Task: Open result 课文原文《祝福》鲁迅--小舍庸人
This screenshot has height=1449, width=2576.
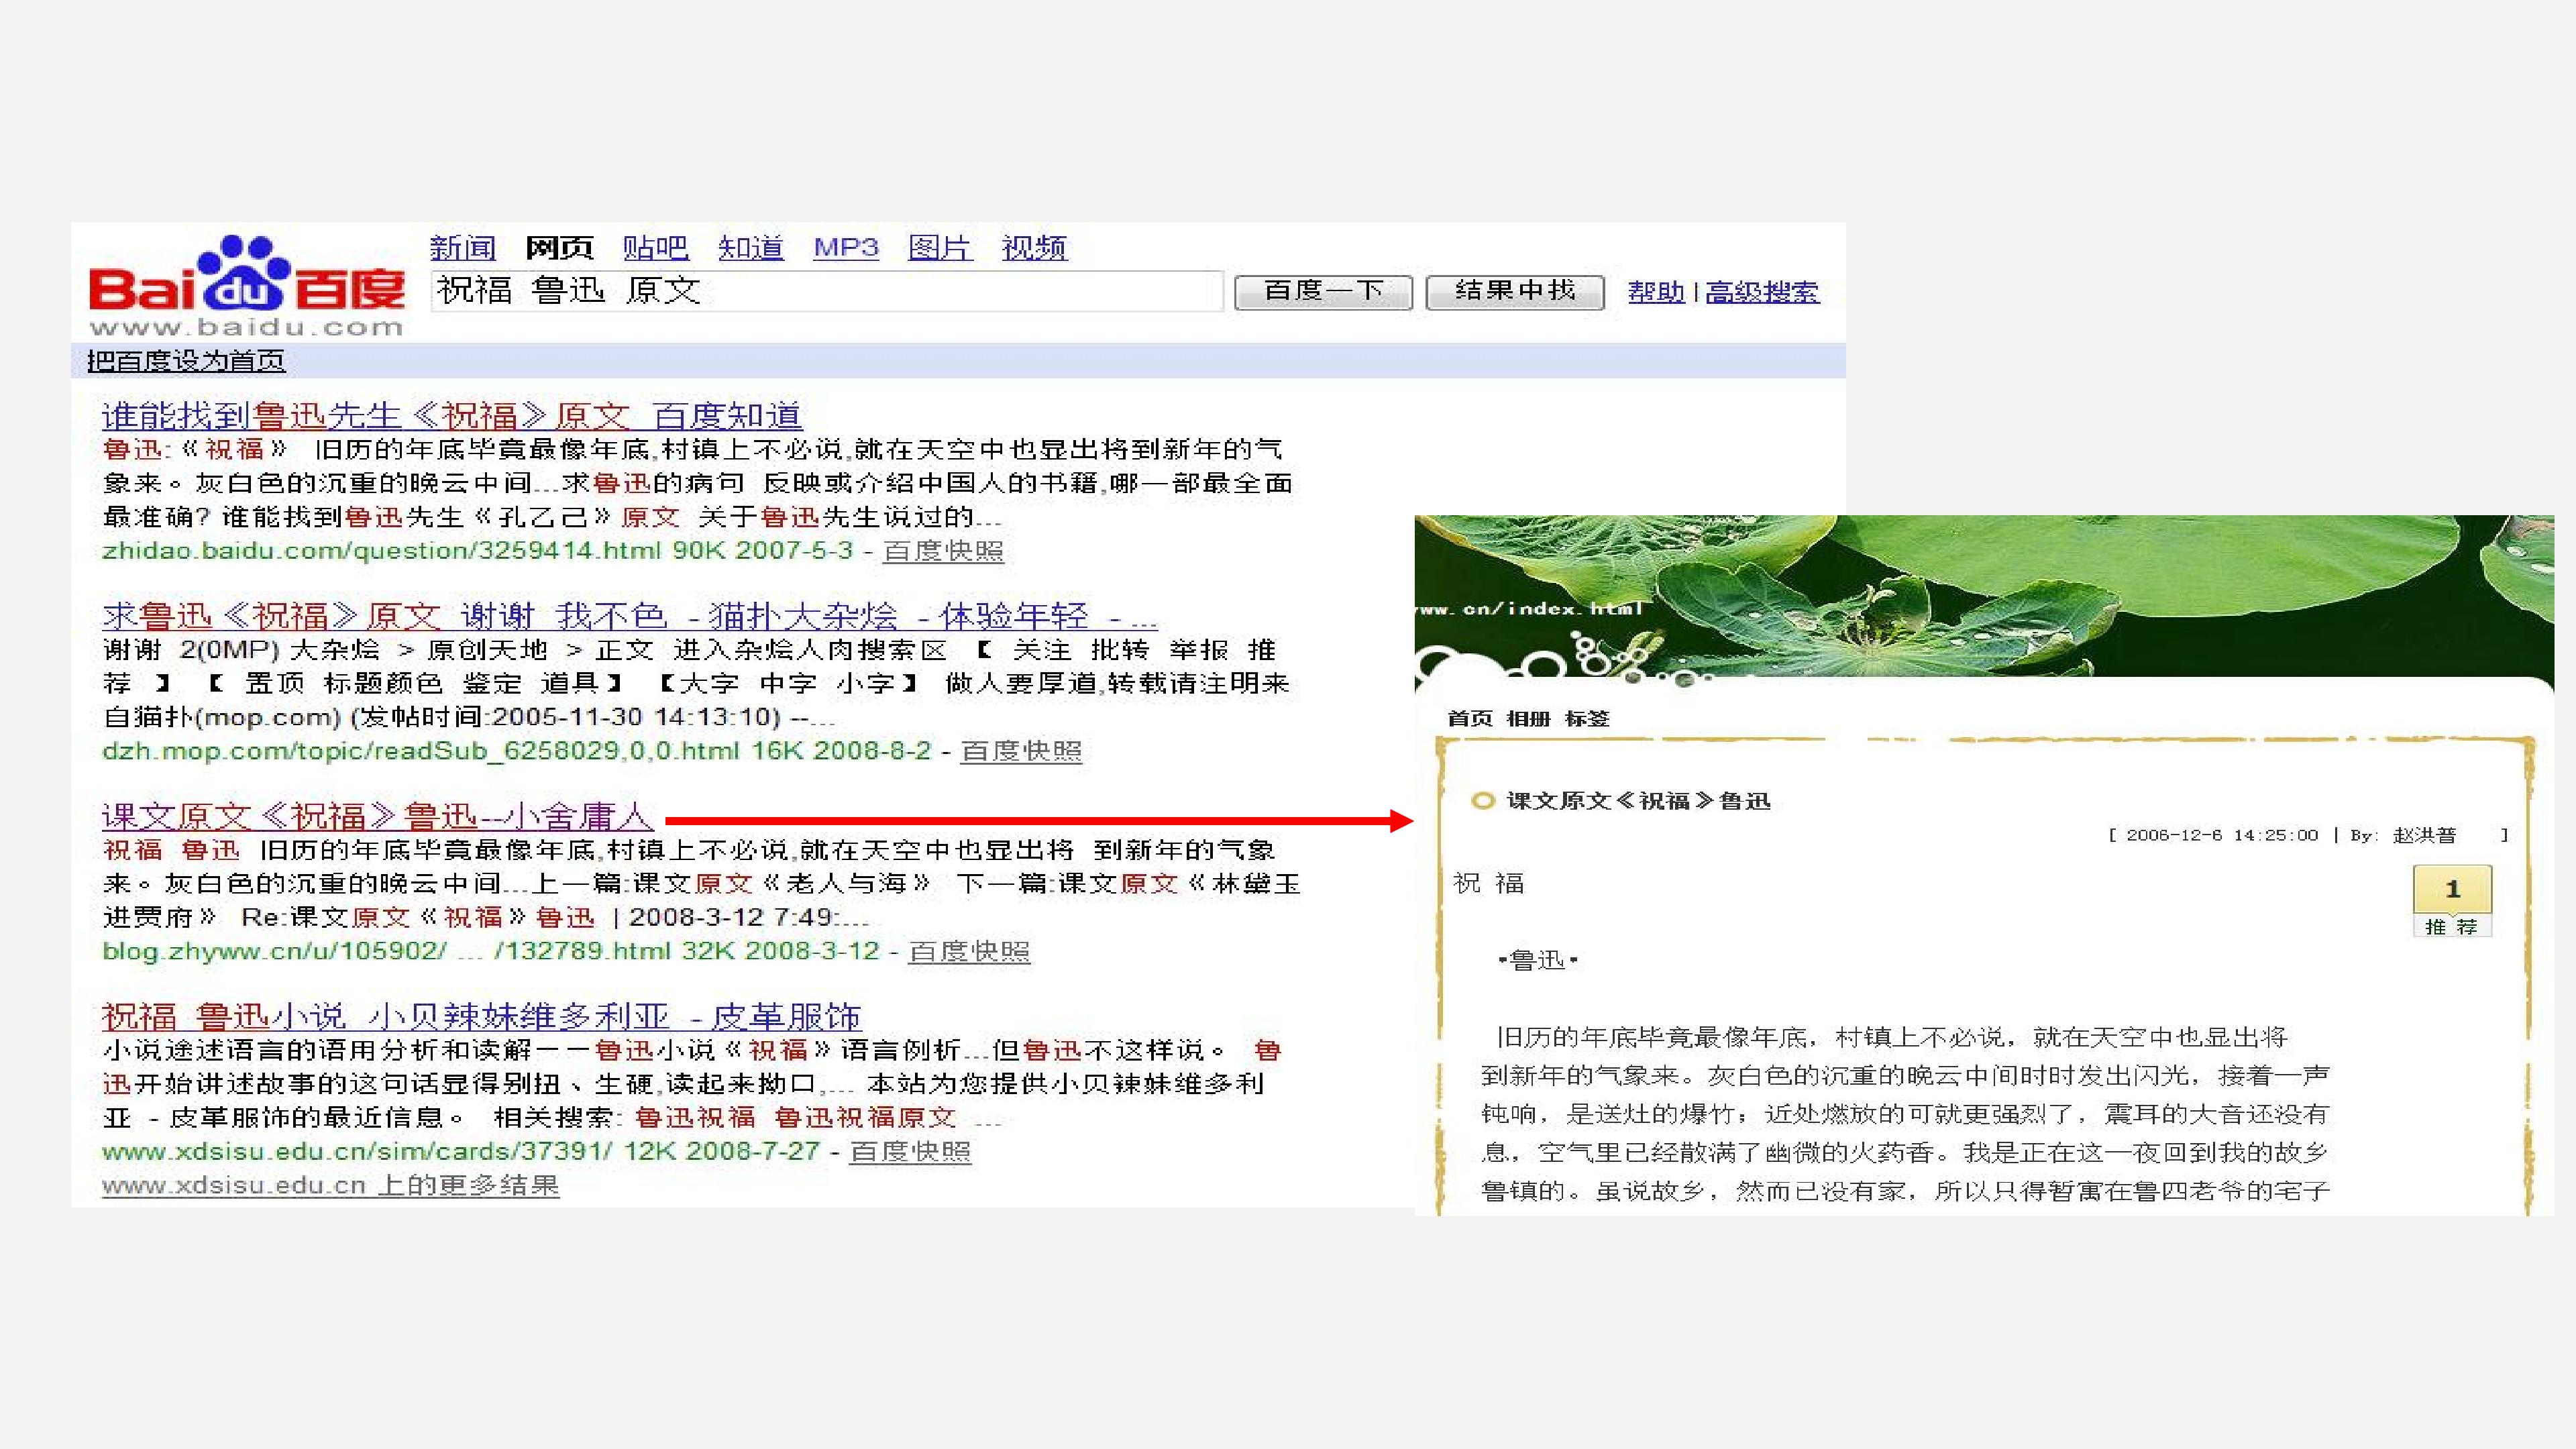Action: [x=378, y=816]
